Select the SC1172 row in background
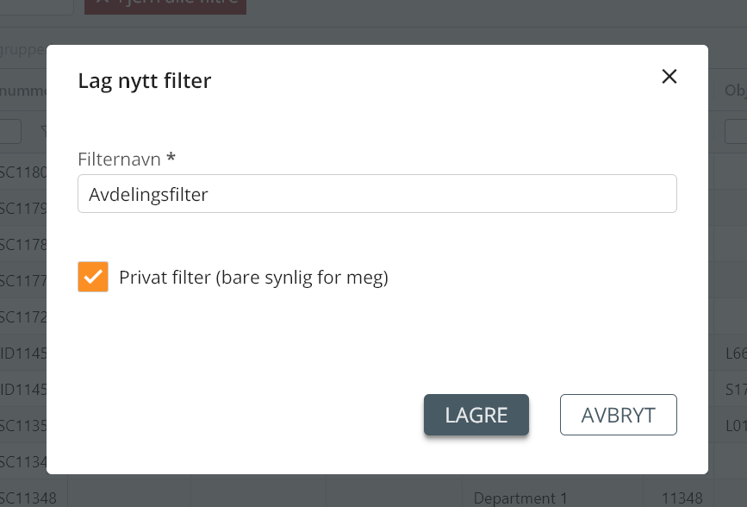Viewport: 747px width, 507px height. pos(23,316)
